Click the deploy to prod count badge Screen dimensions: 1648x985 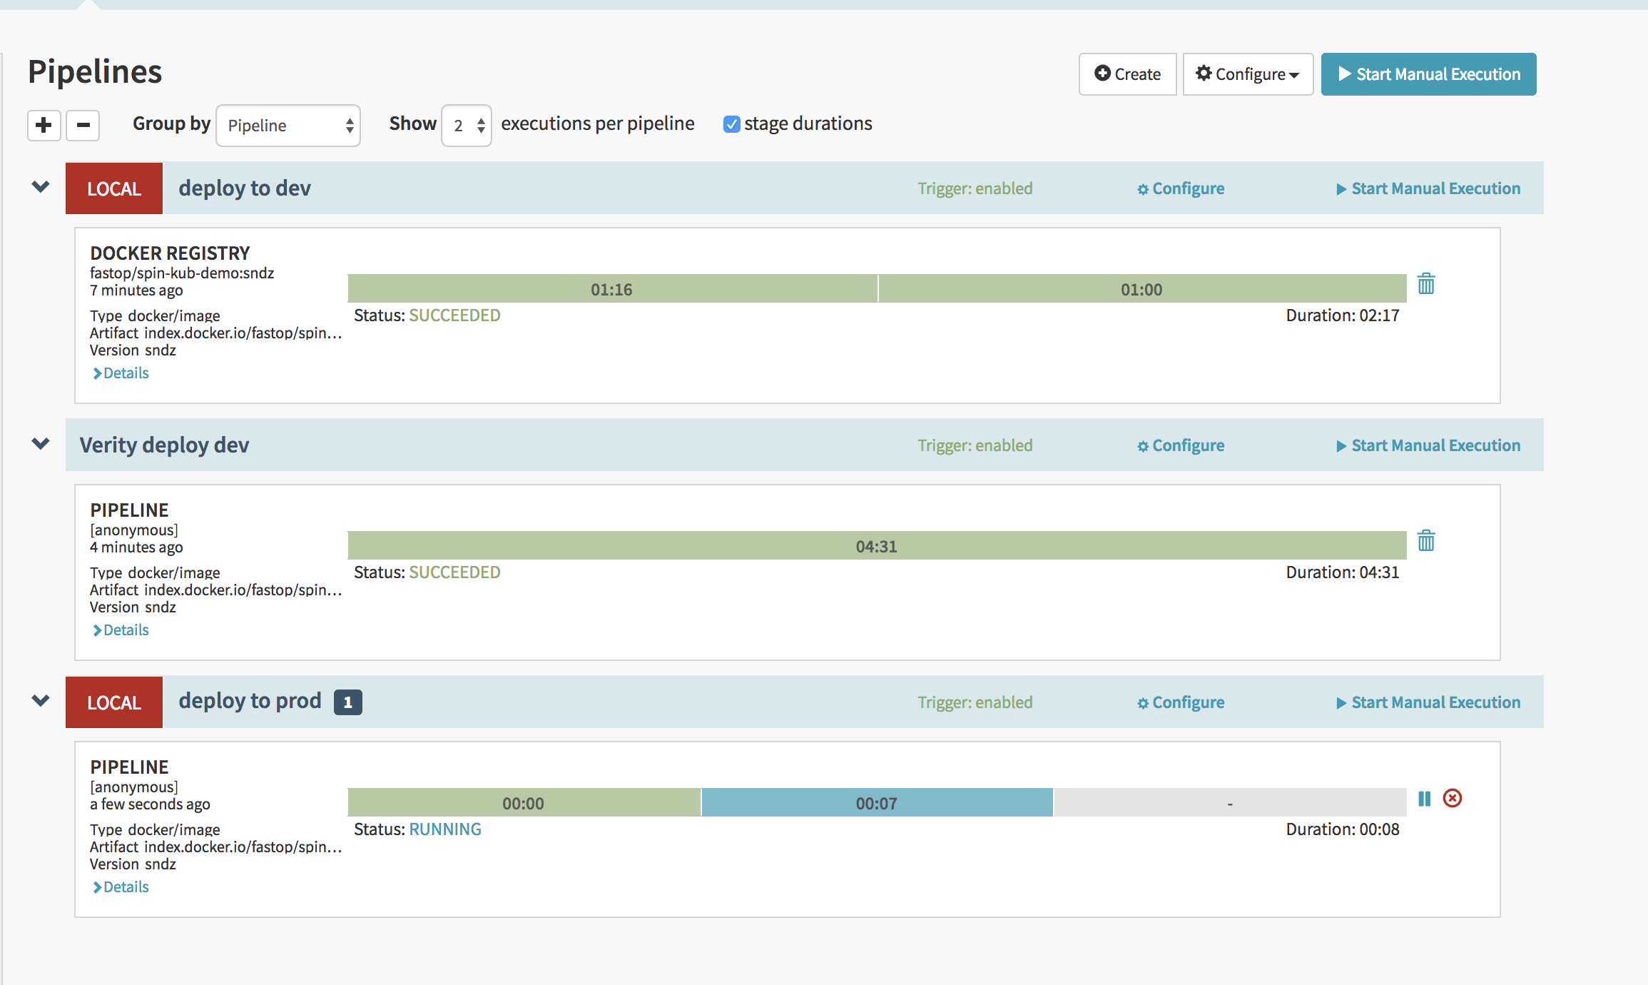(347, 702)
